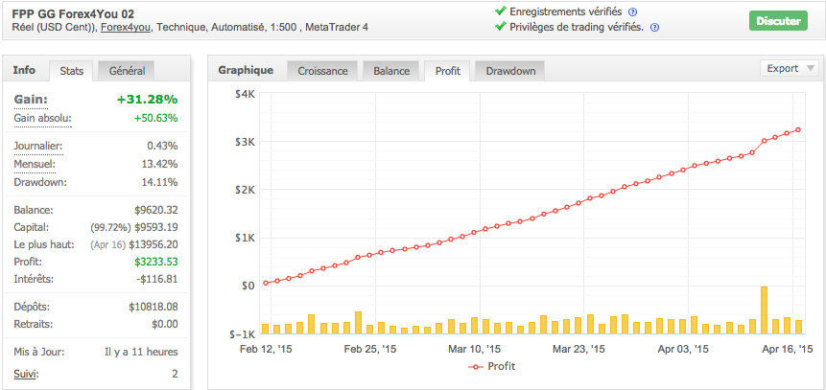Select the Croissance chart tab
The width and height of the screenshot is (826, 390).
322,71
